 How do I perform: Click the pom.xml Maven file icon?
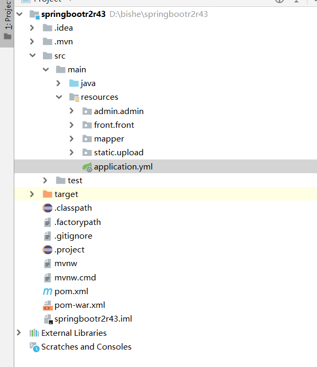coord(47,291)
